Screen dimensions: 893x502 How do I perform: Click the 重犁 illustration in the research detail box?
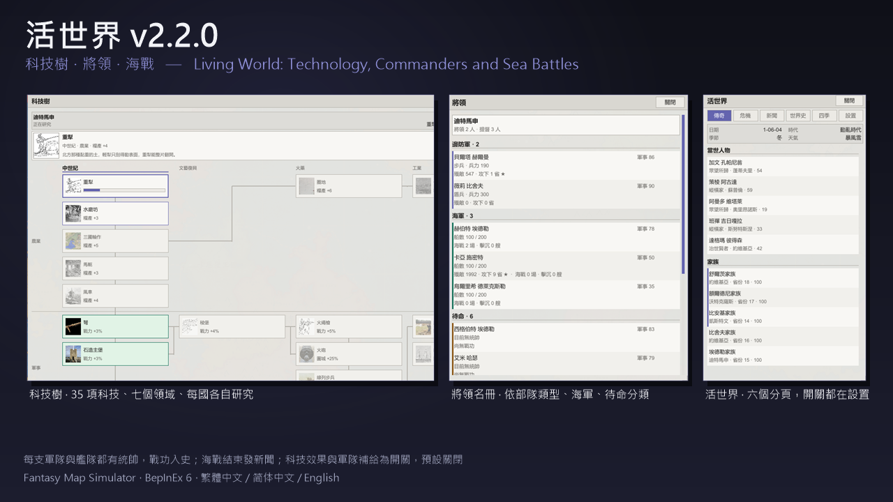[x=46, y=146]
